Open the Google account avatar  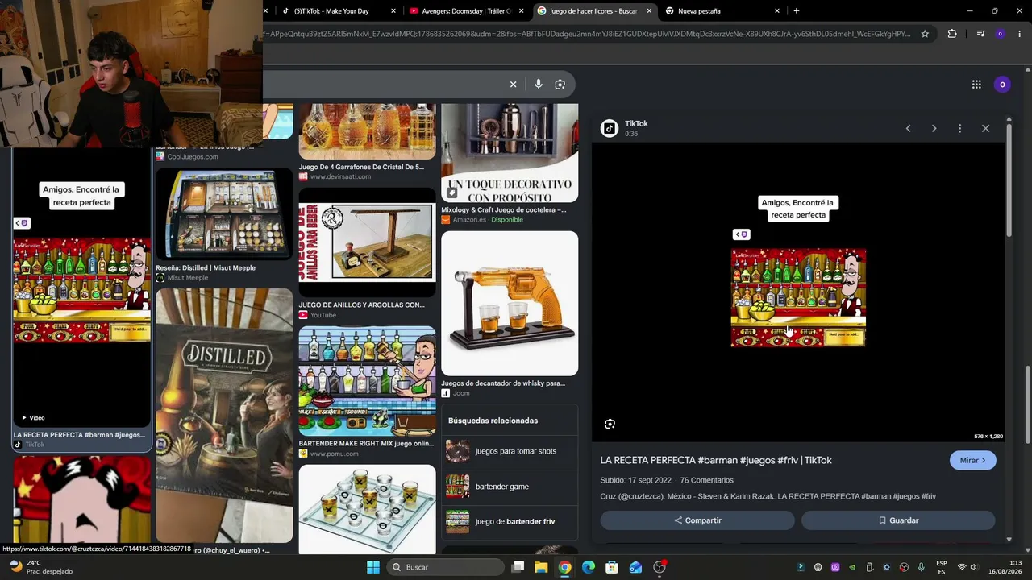point(1002,84)
